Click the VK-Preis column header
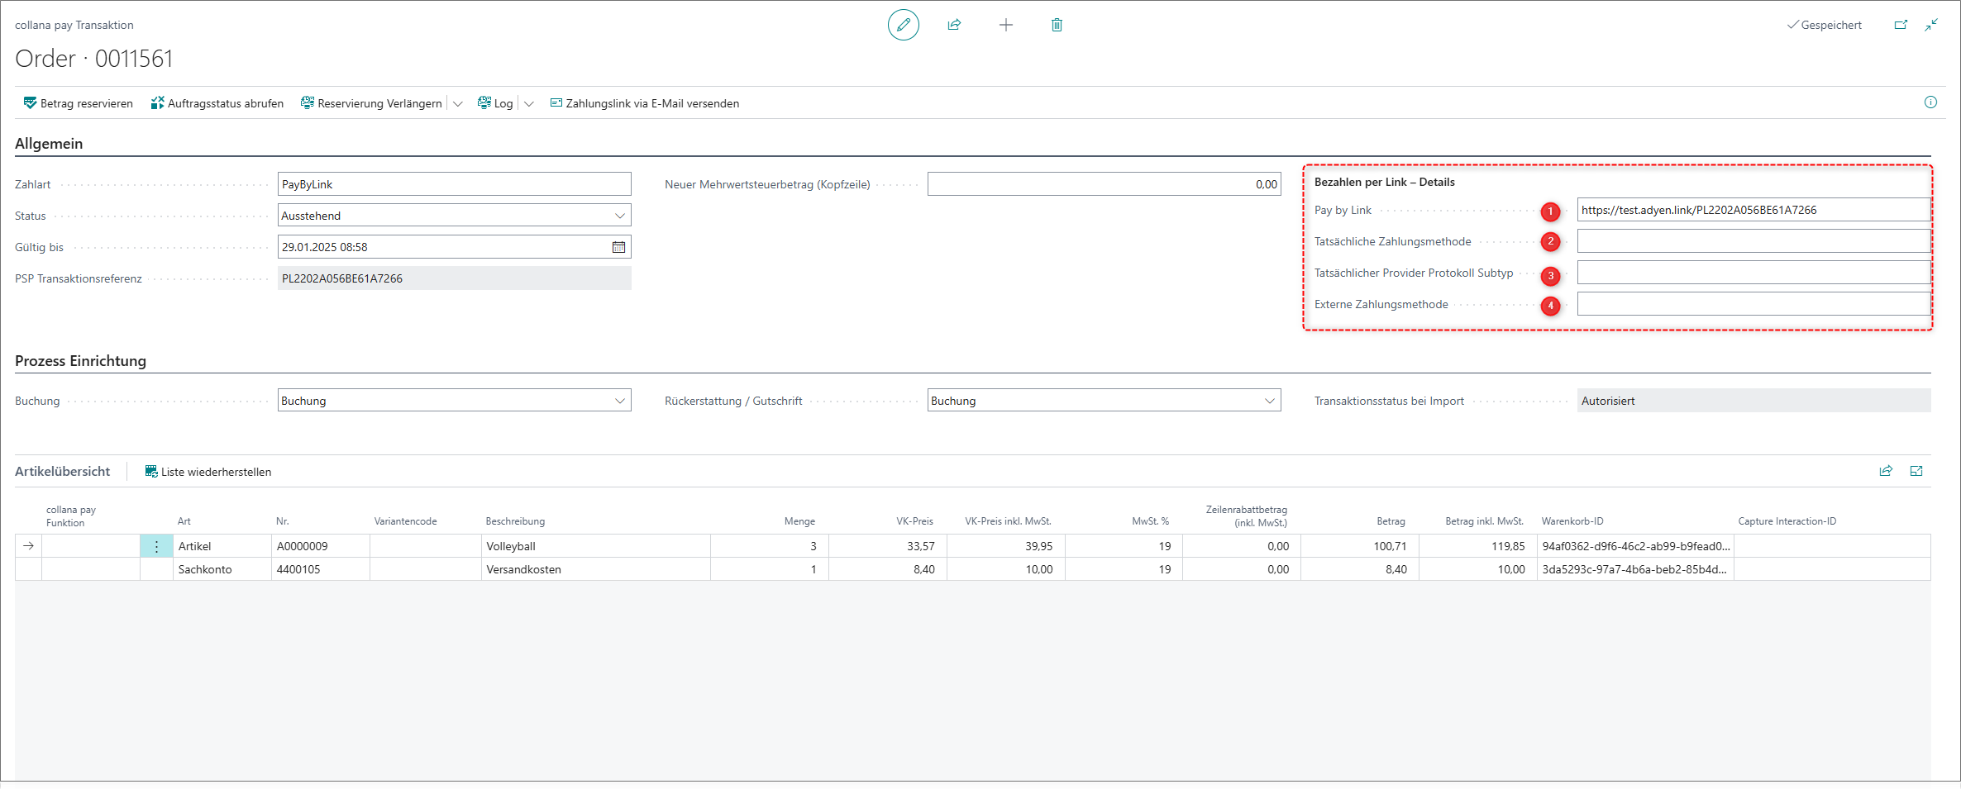Image resolution: width=1961 pixels, height=789 pixels. click(914, 521)
